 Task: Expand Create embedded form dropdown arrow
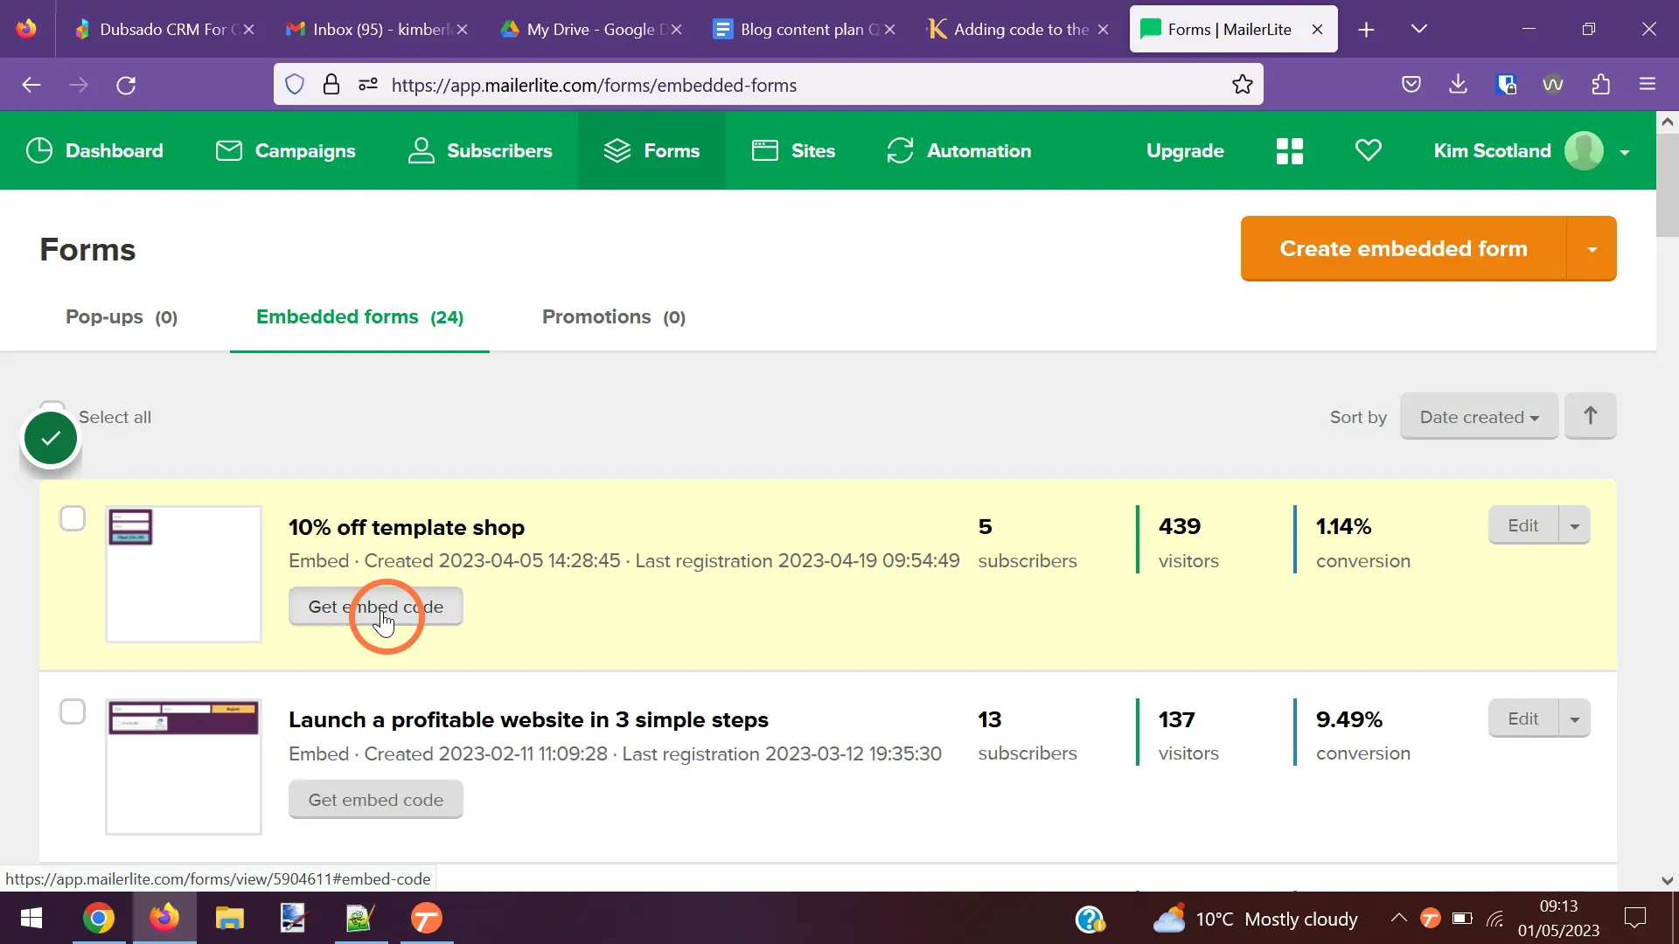[1592, 249]
